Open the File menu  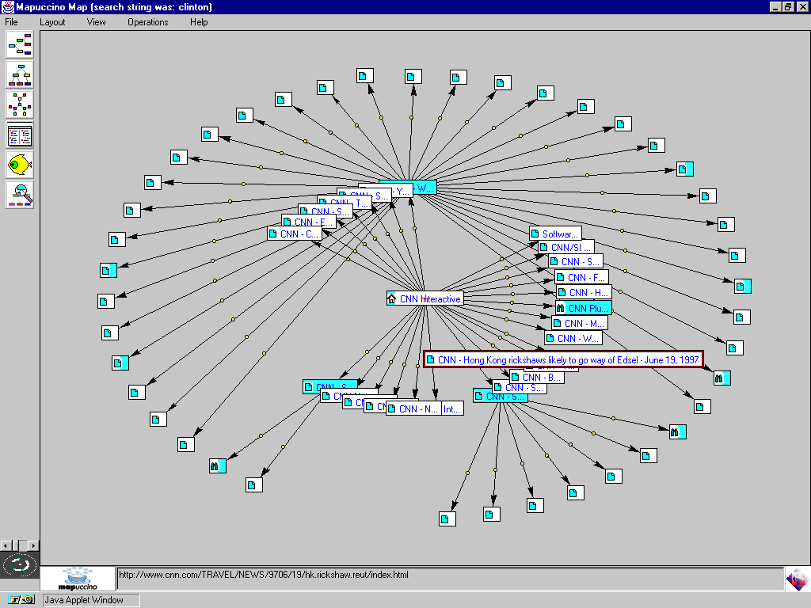(x=11, y=22)
